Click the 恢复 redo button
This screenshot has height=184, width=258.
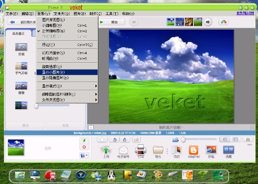(x=66, y=126)
